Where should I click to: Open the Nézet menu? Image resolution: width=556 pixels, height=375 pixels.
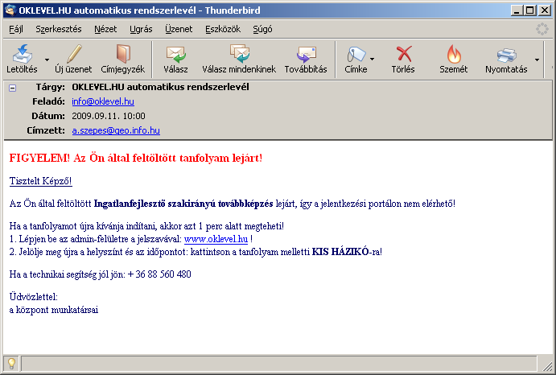(x=105, y=29)
